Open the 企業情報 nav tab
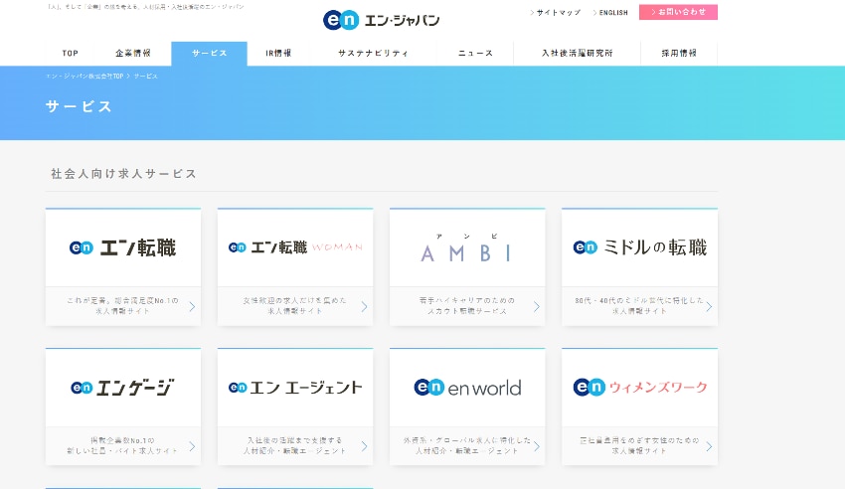The height and width of the screenshot is (489, 845). coord(133,54)
